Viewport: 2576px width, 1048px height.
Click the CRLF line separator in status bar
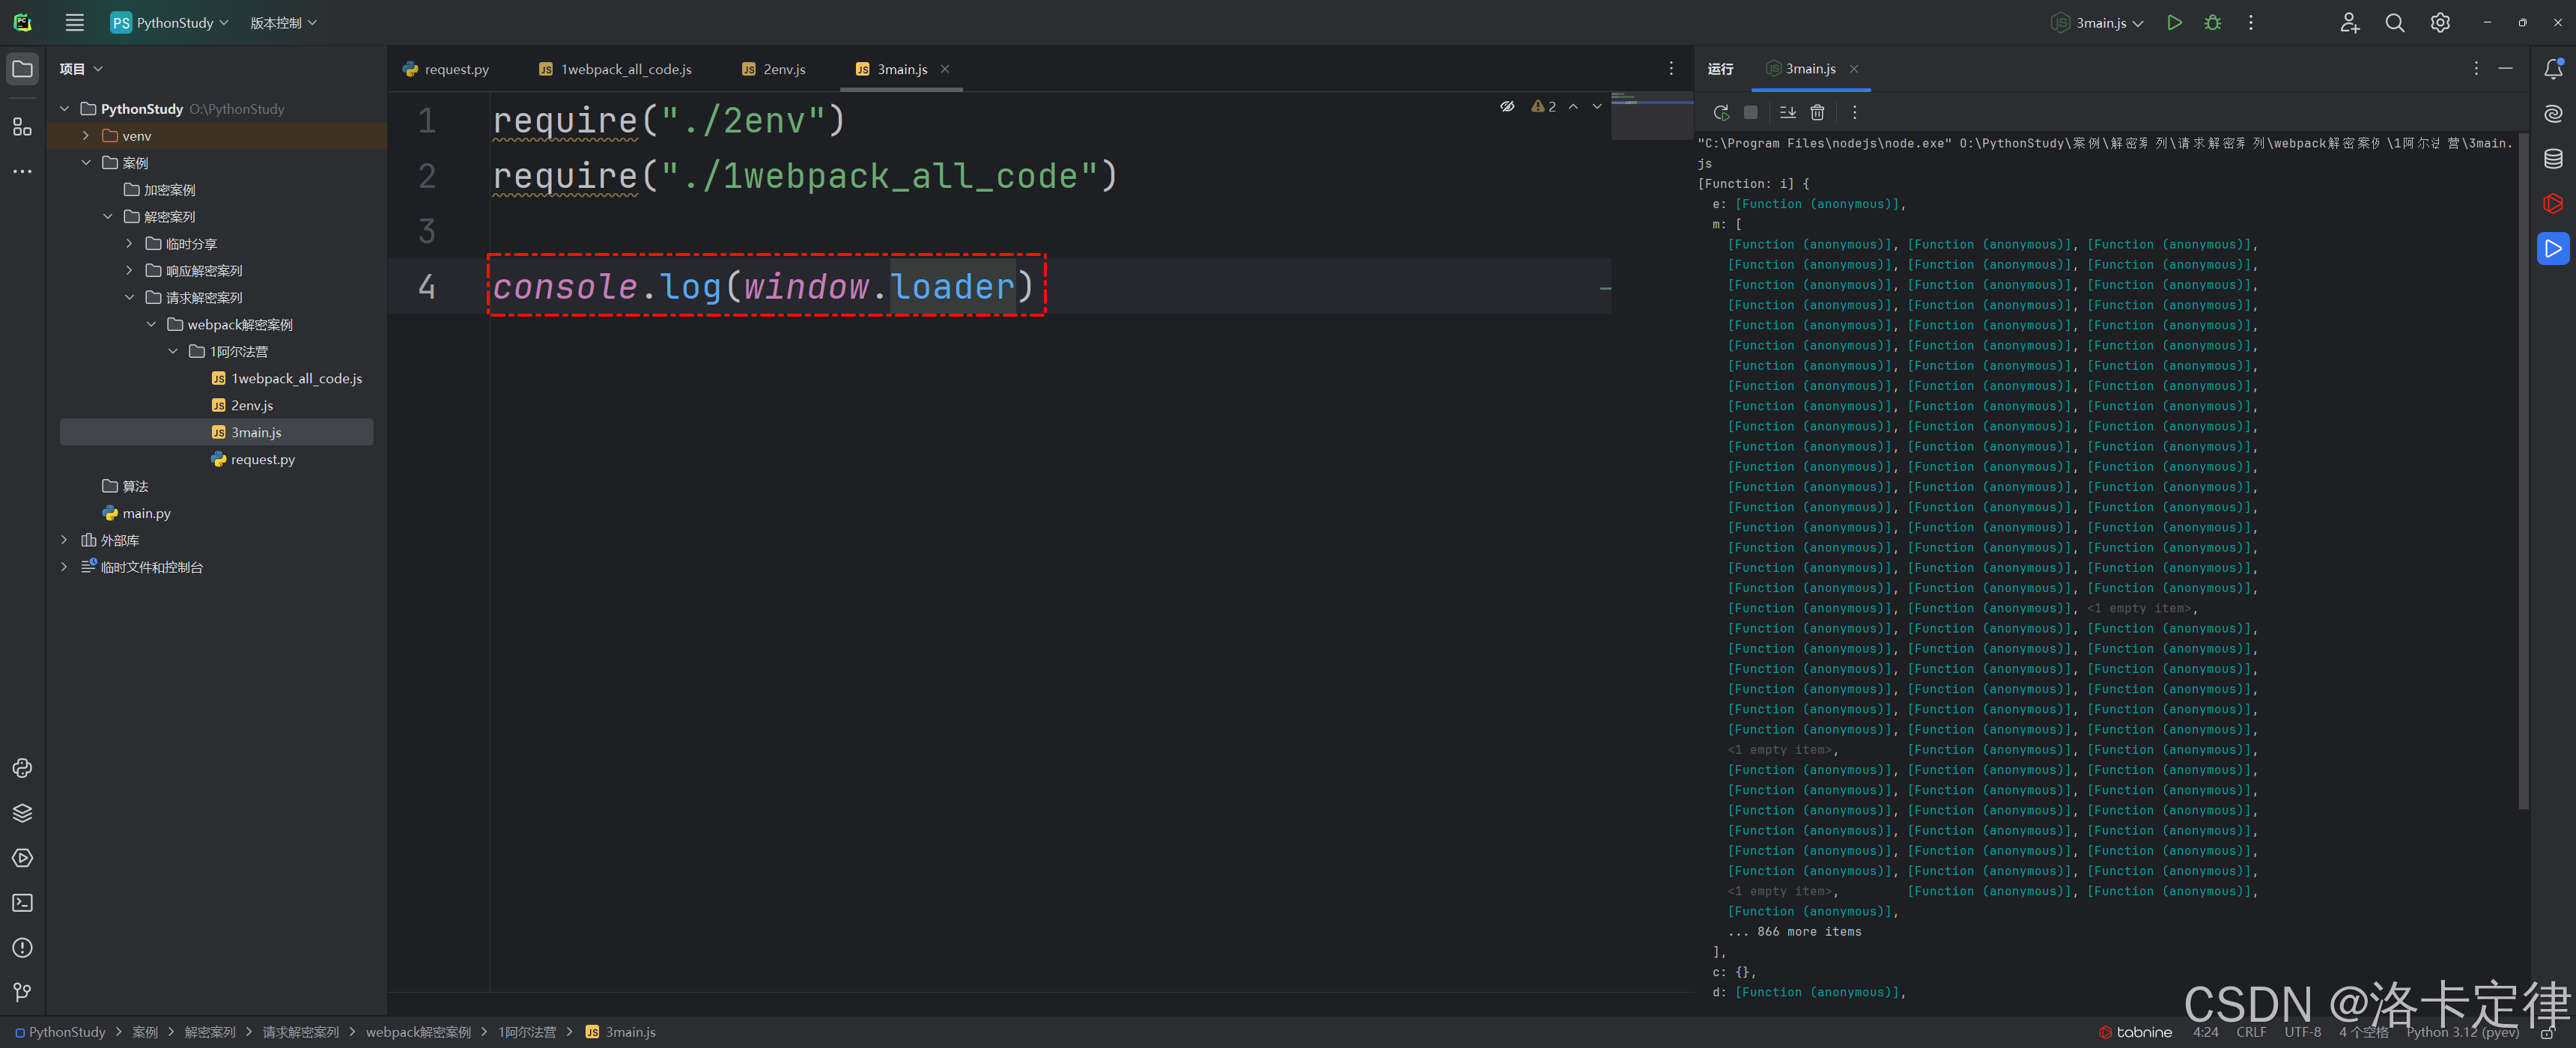point(2251,1032)
